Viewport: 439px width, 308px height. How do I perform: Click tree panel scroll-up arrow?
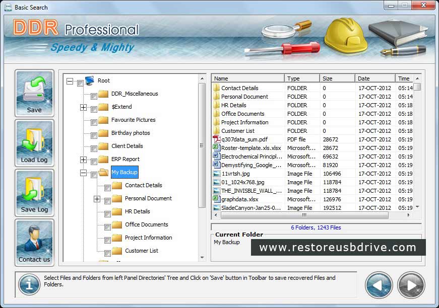pos(202,79)
